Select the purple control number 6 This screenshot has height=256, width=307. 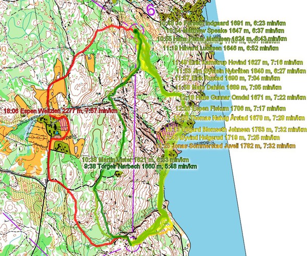point(150,10)
